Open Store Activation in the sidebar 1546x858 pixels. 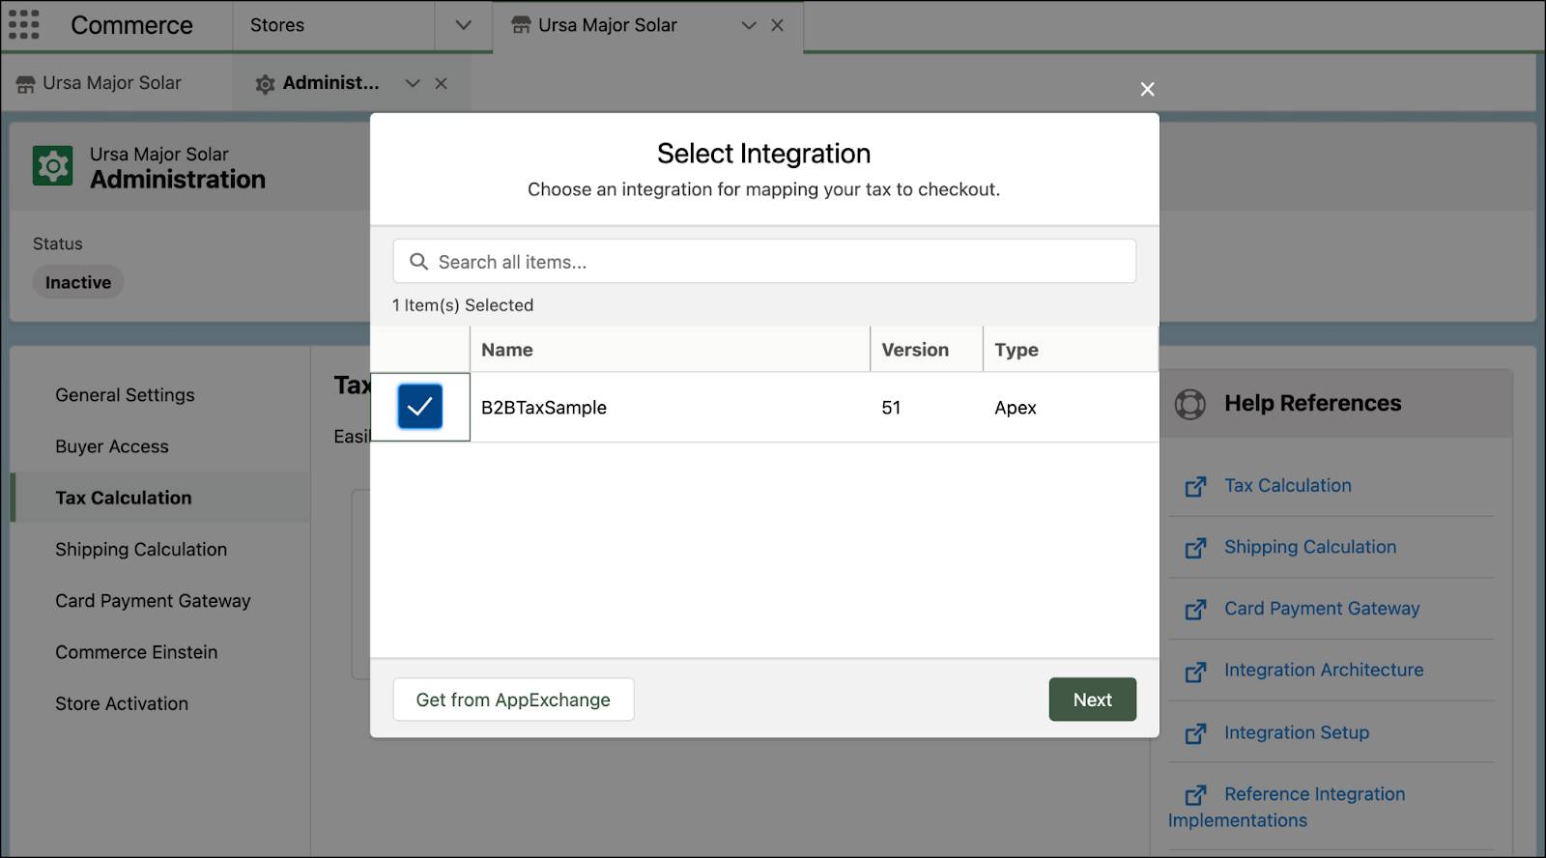(122, 703)
